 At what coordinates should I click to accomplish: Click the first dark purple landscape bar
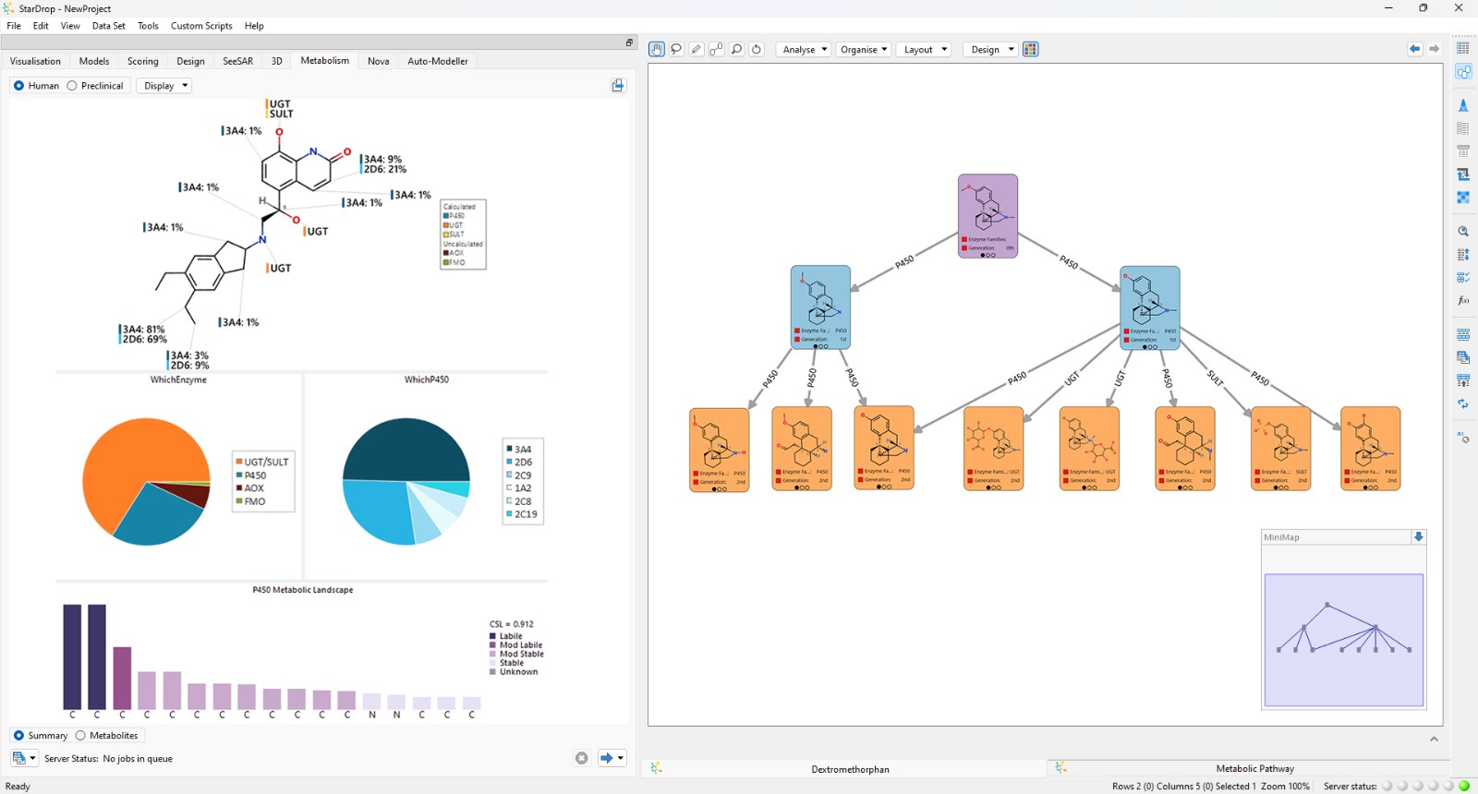(72, 656)
